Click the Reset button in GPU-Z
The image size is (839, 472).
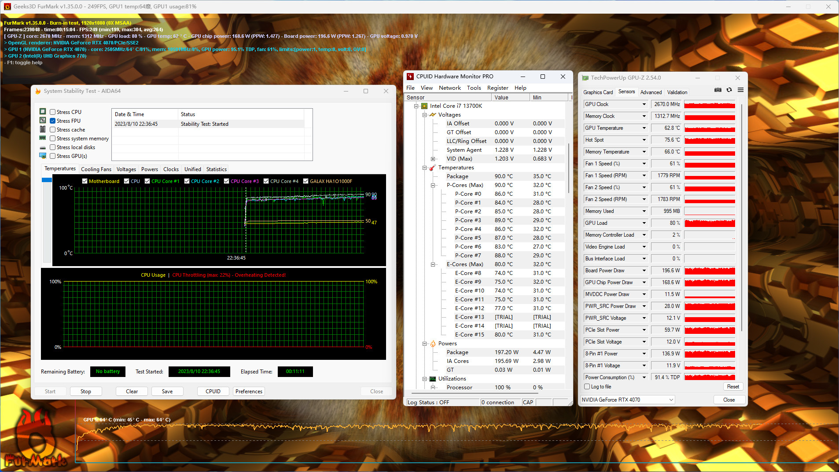click(x=733, y=387)
